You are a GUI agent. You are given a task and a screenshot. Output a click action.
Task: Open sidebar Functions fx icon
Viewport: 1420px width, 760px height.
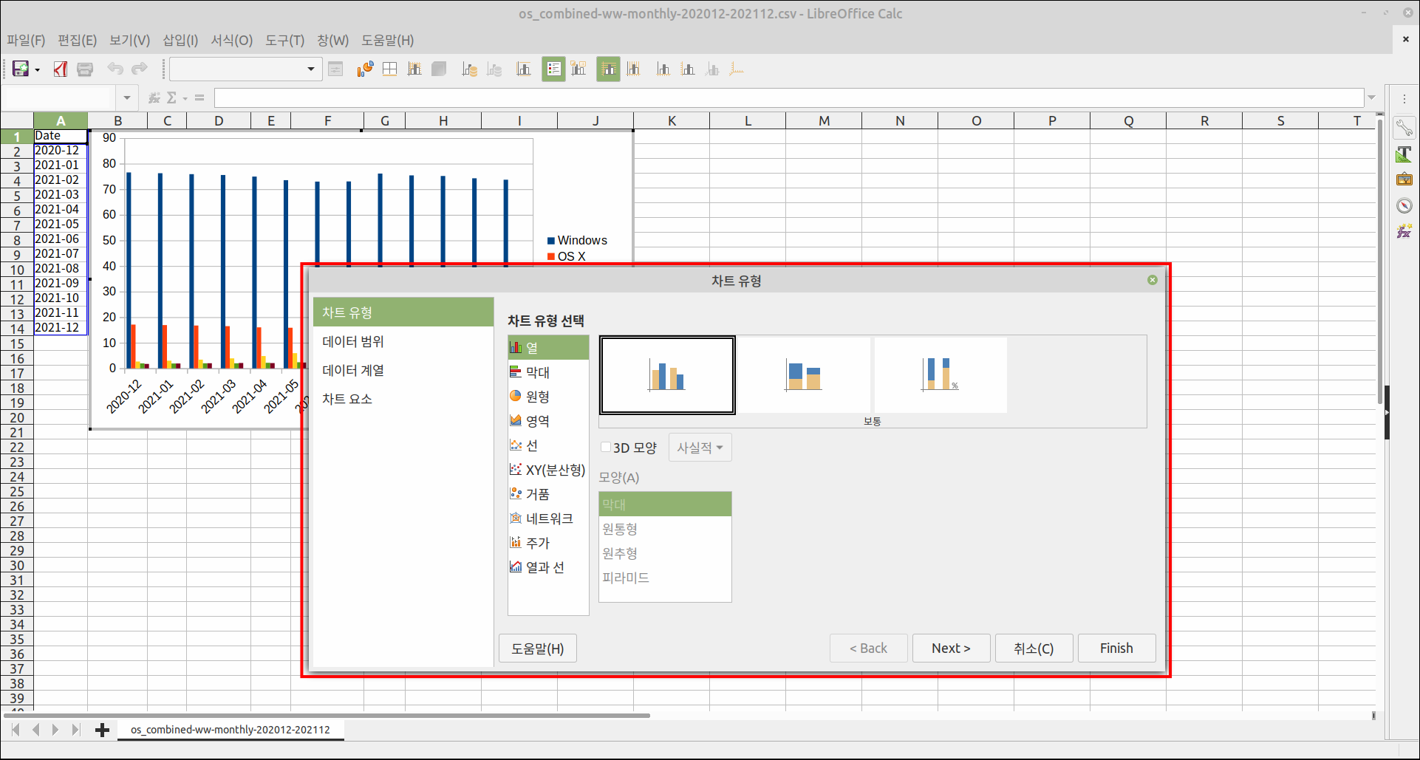1404,232
